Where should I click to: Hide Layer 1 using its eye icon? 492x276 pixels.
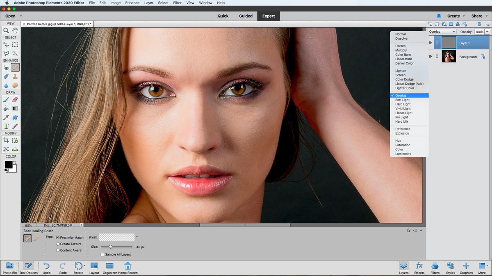[x=430, y=43]
